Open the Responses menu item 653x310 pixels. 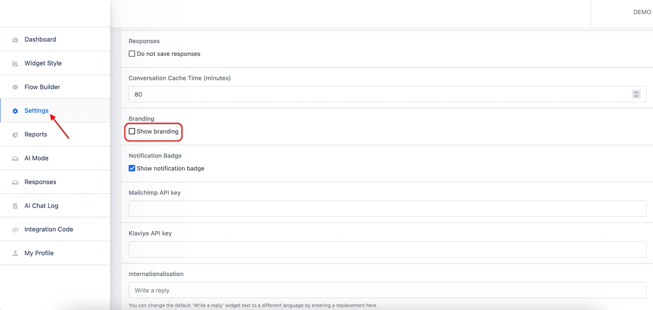(x=40, y=182)
